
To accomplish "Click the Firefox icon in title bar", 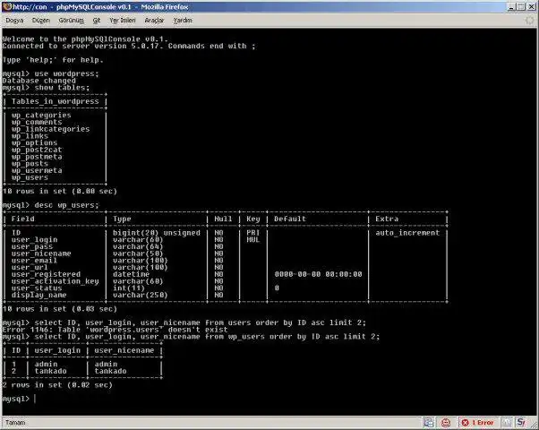I will coord(7,6).
